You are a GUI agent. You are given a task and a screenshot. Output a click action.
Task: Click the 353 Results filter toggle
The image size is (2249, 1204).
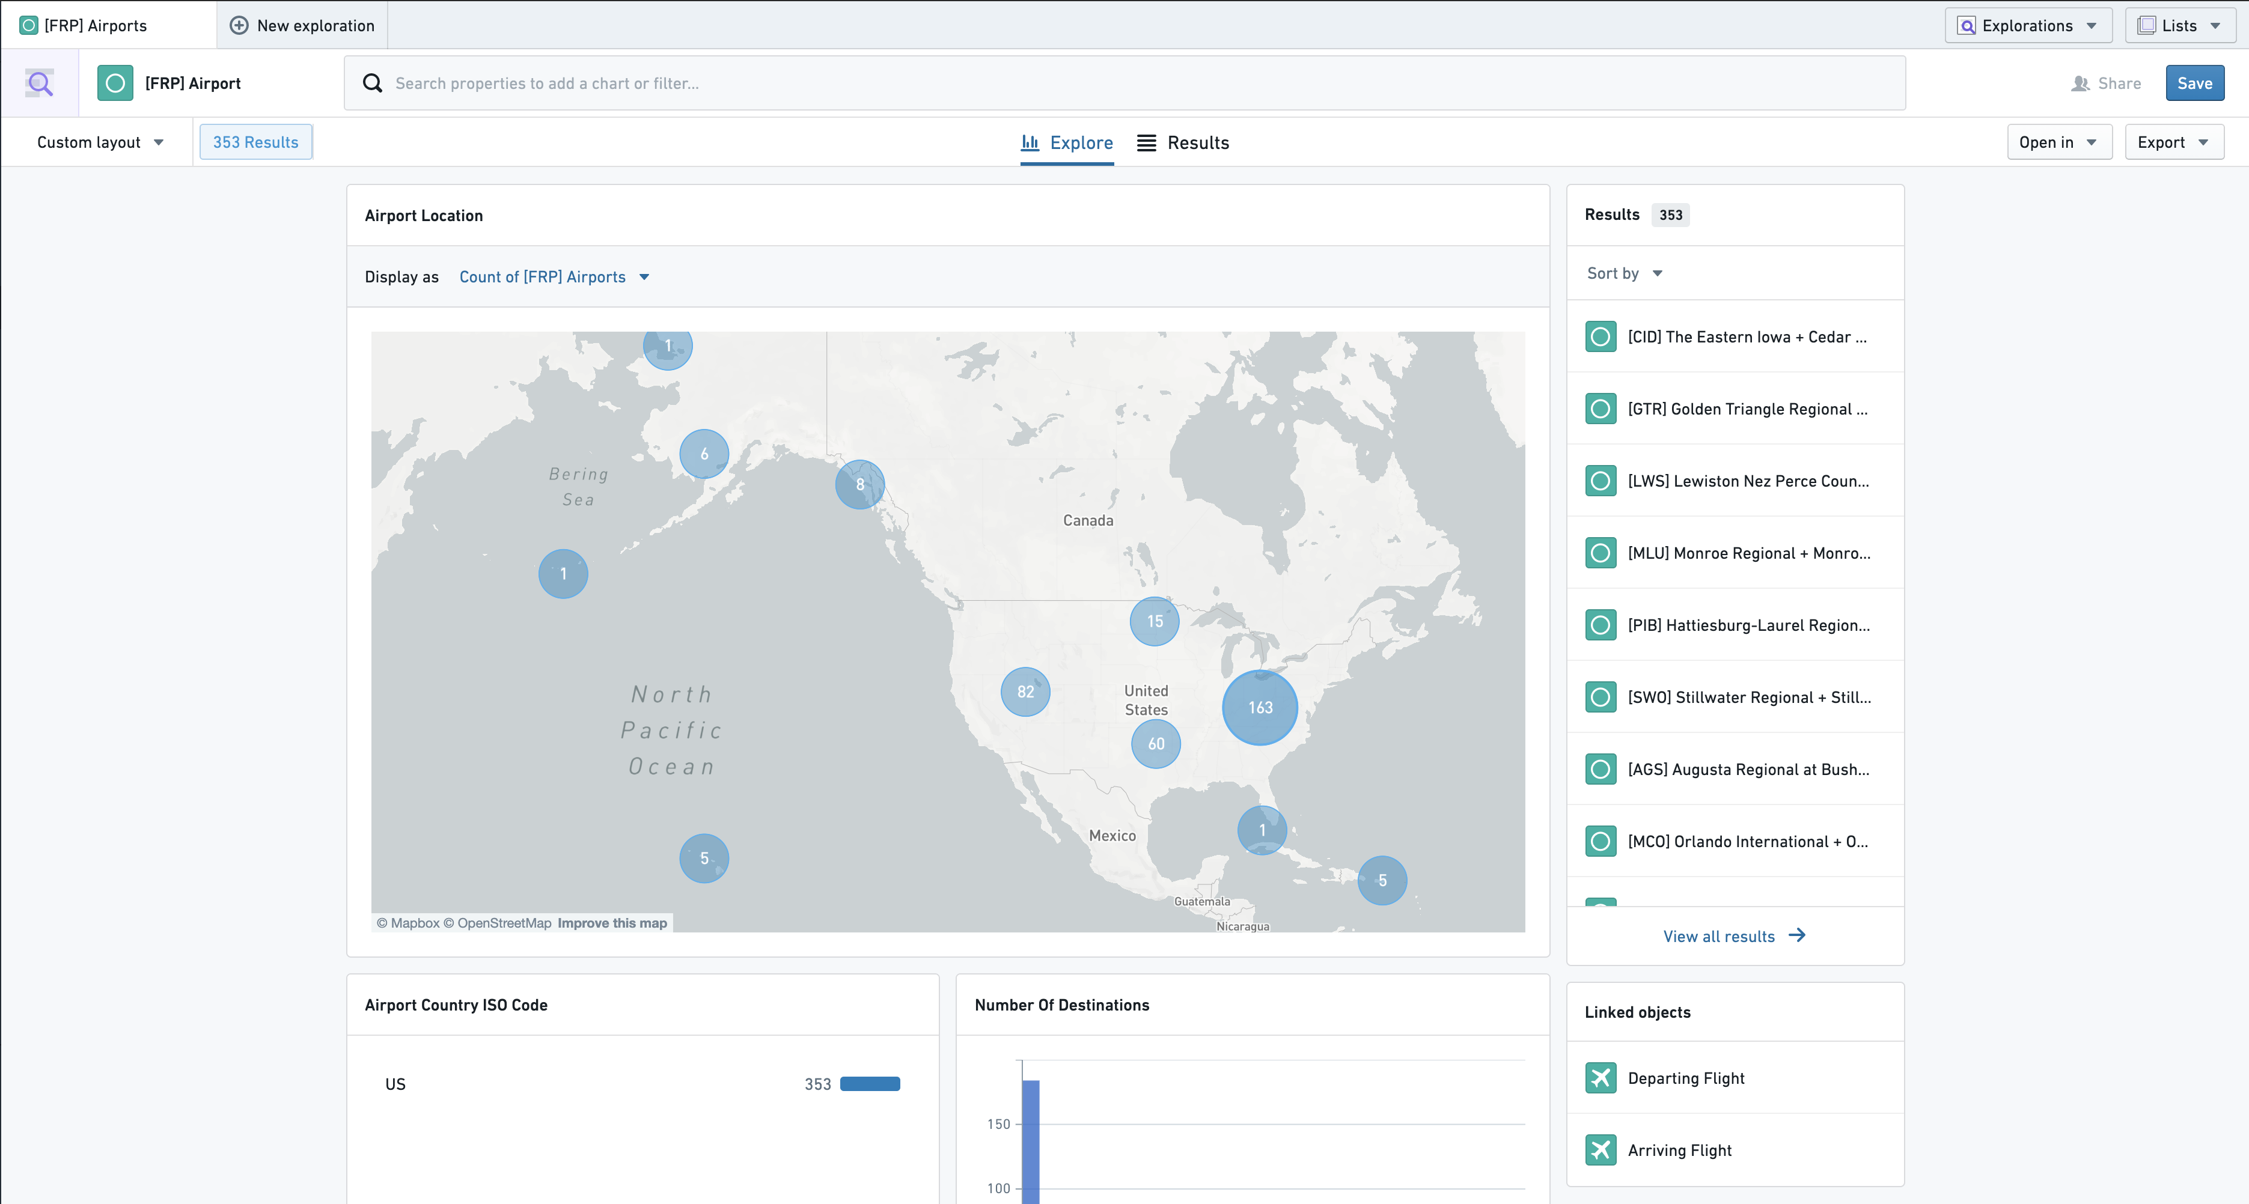click(x=253, y=141)
